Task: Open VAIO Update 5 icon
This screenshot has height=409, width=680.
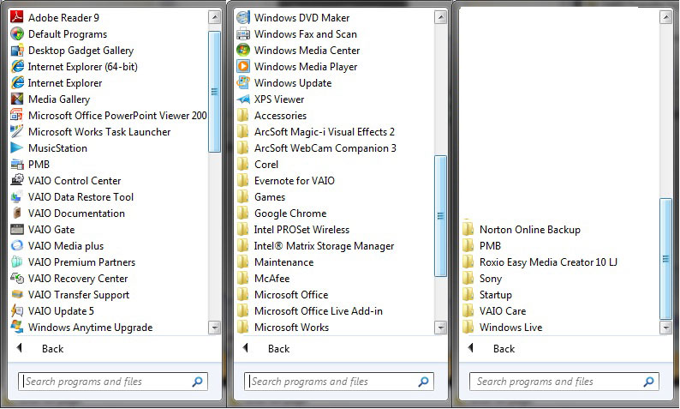Action: click(x=17, y=311)
